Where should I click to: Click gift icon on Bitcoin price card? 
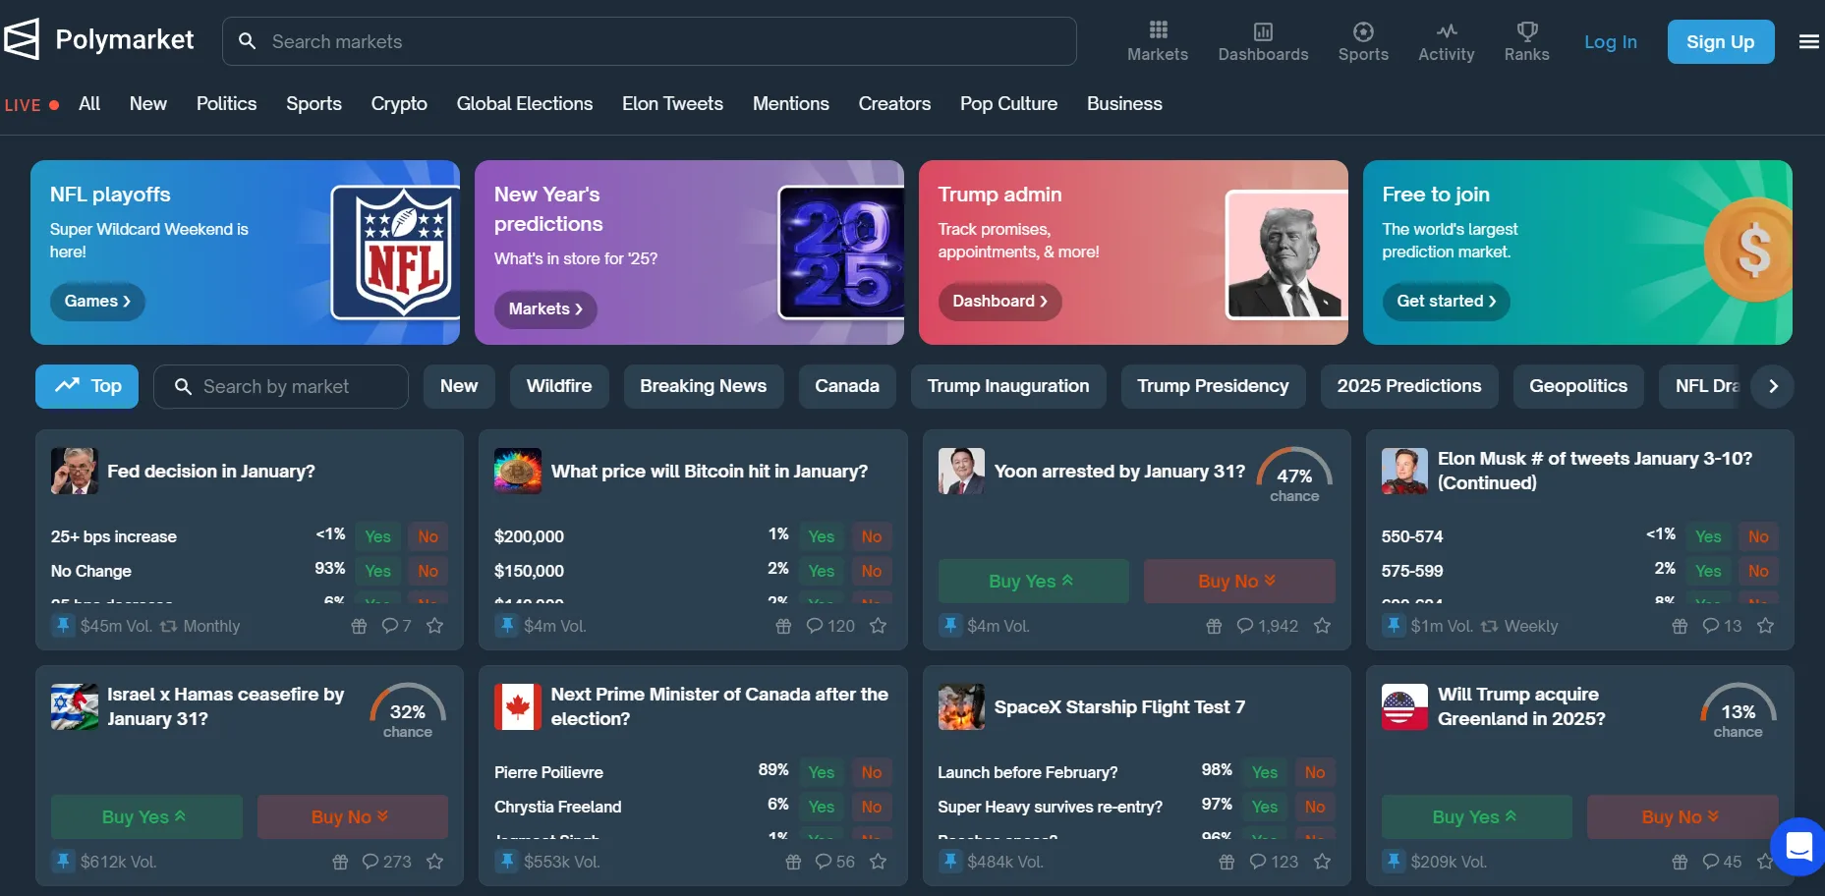point(783,626)
